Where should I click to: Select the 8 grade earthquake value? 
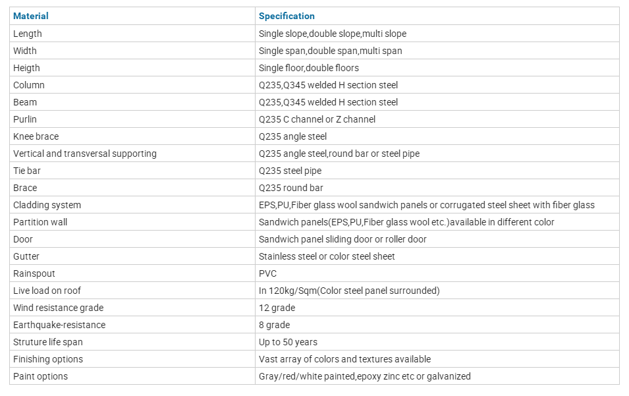274,325
